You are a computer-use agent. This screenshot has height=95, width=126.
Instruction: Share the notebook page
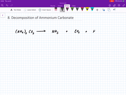pyautogui.click(x=114, y=6)
